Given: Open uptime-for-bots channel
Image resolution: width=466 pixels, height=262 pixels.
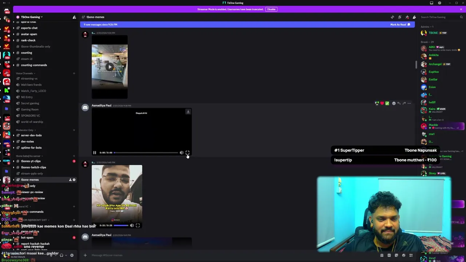Looking at the screenshot, I should (31, 148).
